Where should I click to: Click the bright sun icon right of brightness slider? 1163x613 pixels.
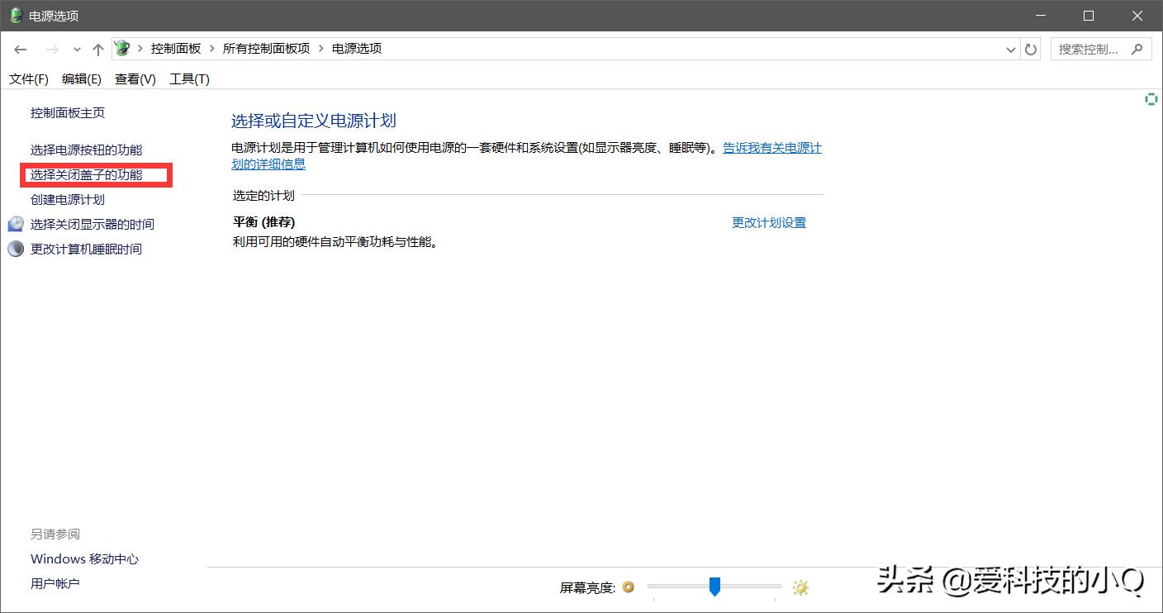[799, 587]
